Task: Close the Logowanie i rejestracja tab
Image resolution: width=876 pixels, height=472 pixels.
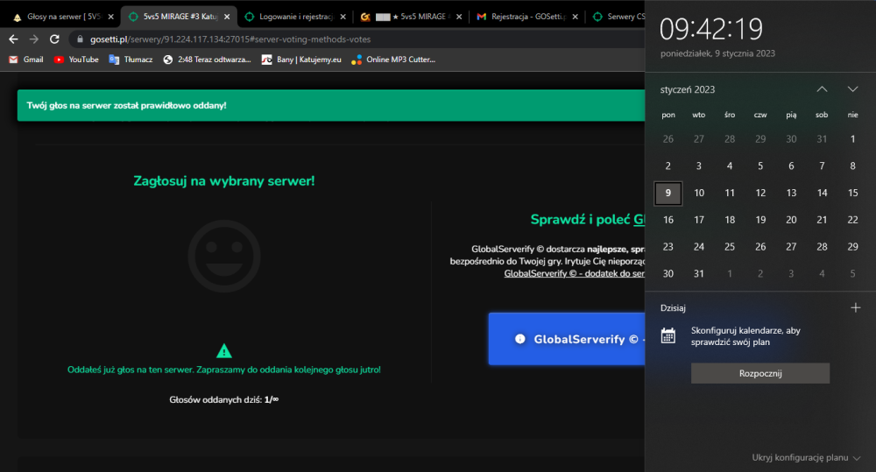Action: pyautogui.click(x=343, y=17)
